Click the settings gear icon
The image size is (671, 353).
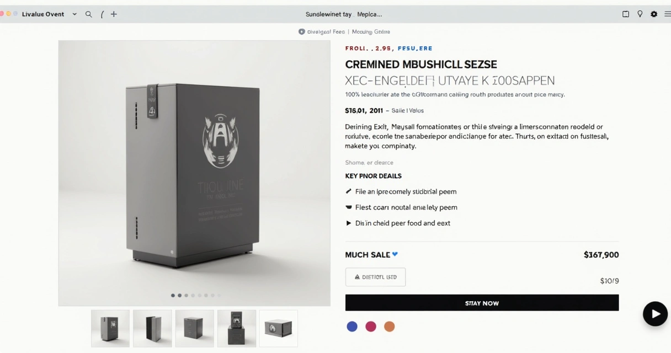[654, 14]
